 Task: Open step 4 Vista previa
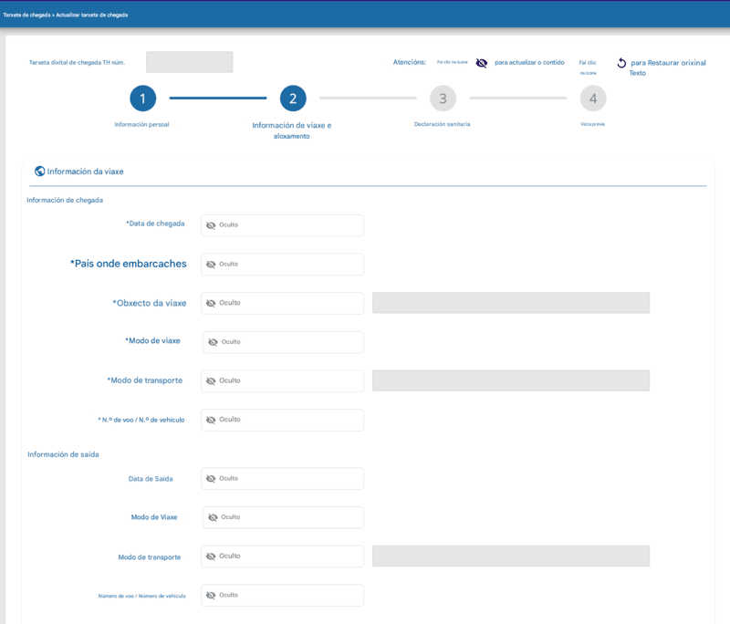coord(593,99)
